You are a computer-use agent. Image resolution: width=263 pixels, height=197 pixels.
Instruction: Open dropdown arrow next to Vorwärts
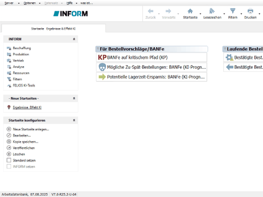[178, 14]
